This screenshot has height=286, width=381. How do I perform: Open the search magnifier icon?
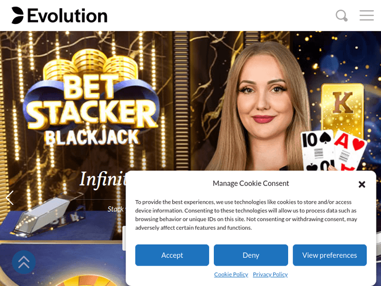pyautogui.click(x=342, y=16)
